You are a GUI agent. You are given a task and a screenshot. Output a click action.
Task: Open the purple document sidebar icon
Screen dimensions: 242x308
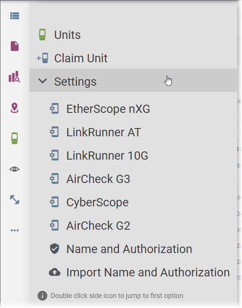15,46
